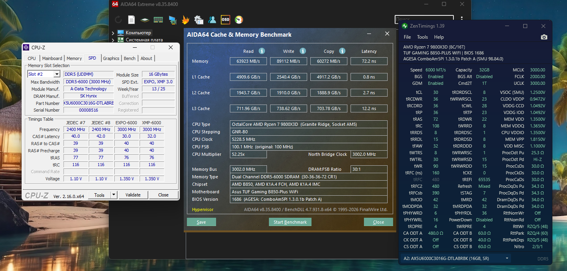Open the About tab in CPU-Z
Viewport: 567px width, 271px height.
pos(146,58)
